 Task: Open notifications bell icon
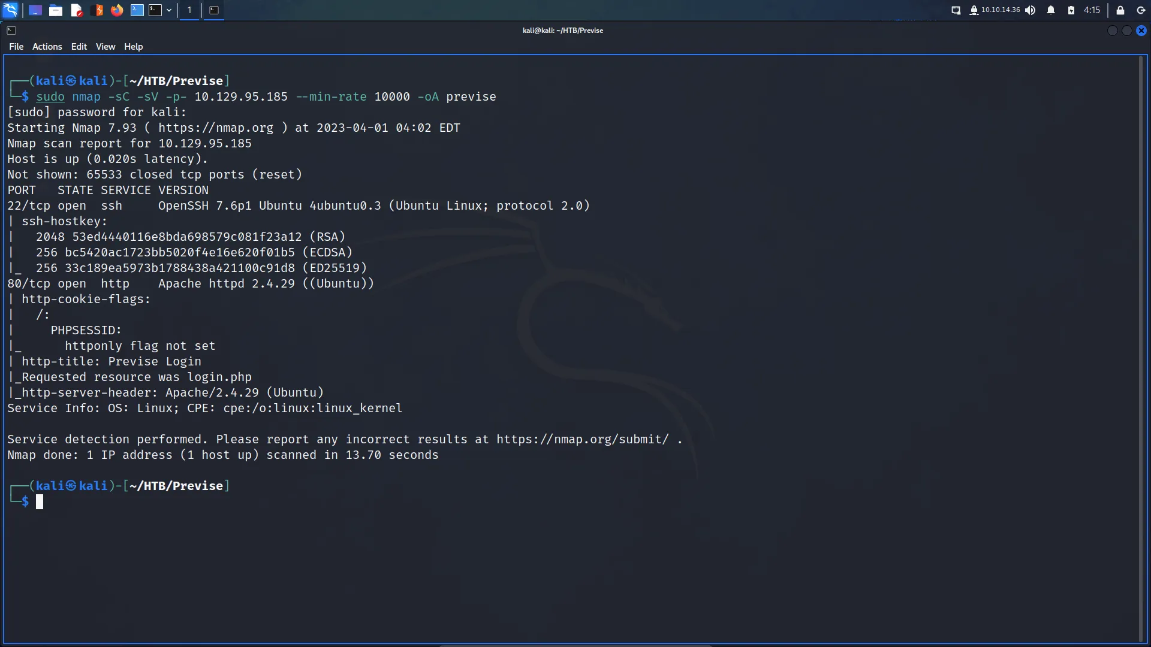click(1051, 10)
